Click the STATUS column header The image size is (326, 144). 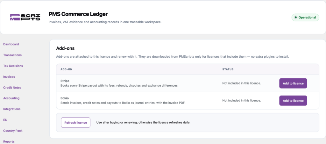click(228, 69)
